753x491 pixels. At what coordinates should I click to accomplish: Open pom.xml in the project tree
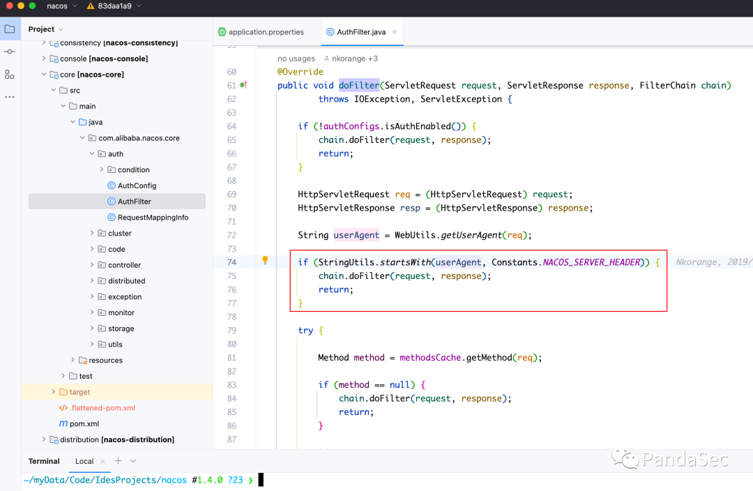tap(84, 424)
